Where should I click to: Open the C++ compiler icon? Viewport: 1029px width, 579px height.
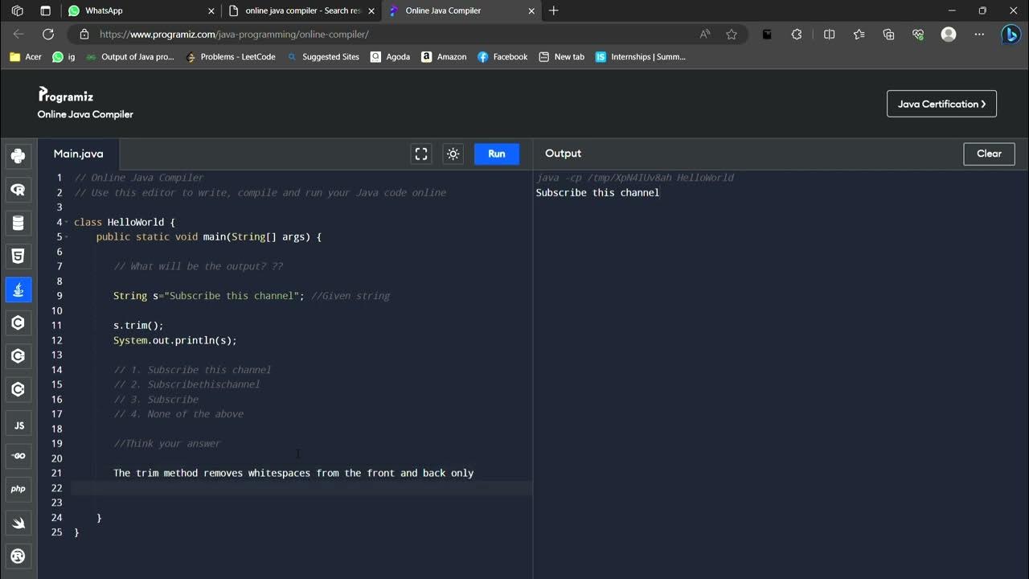(18, 355)
